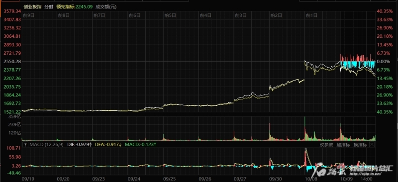Viewport: 398px width, 182px height.
Task: Select the 前9日 day marker
Action: point(28,15)
